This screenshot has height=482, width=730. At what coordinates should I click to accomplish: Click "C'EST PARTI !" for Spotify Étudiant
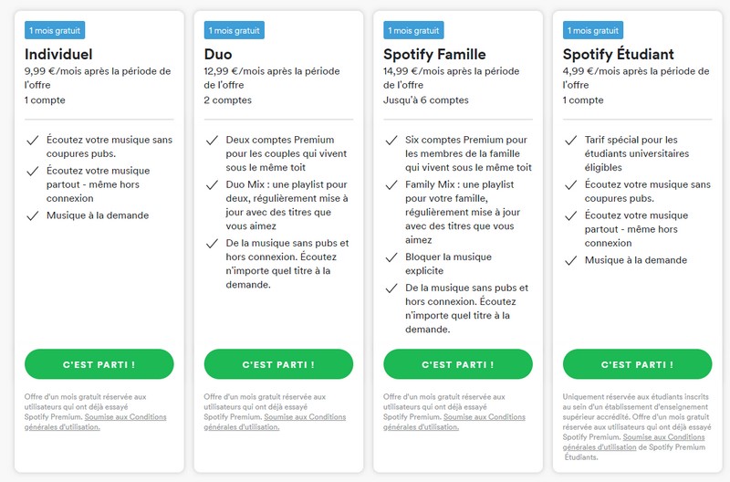point(637,364)
